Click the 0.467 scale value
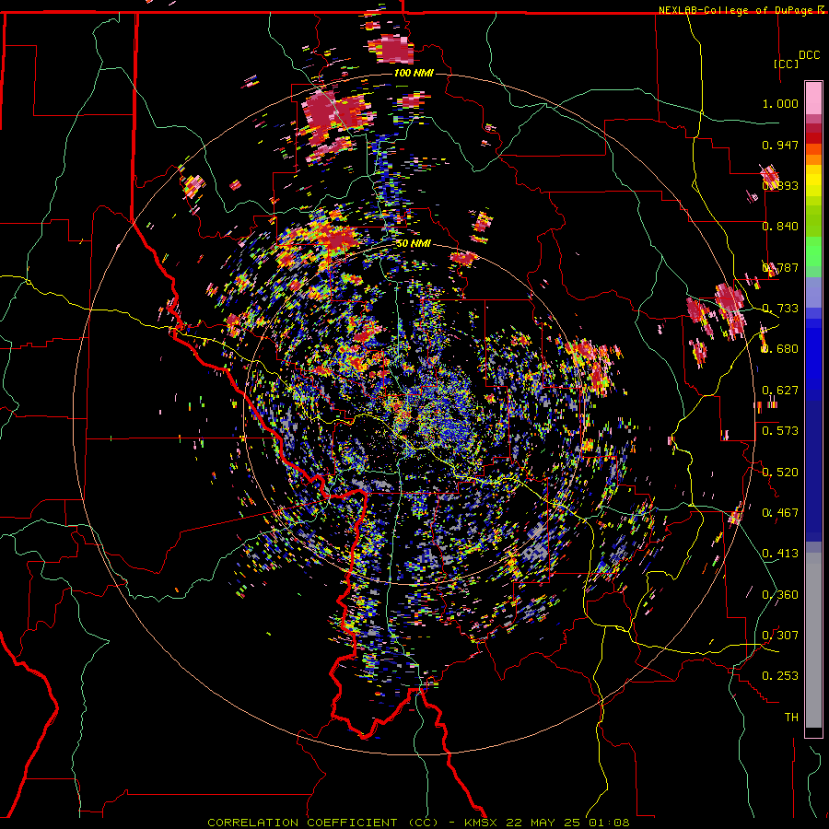Viewport: 829px width, 829px height. coord(780,513)
